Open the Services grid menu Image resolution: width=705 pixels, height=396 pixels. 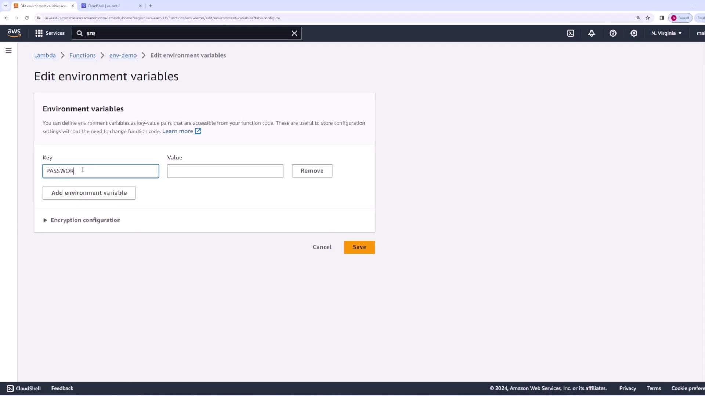[50, 33]
